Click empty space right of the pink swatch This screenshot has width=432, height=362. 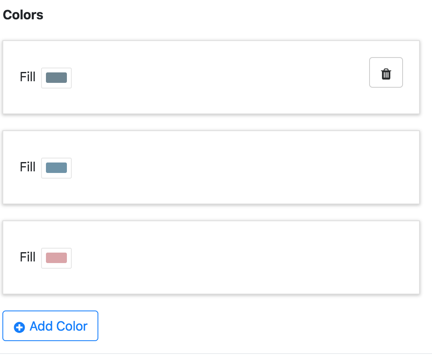(242, 257)
